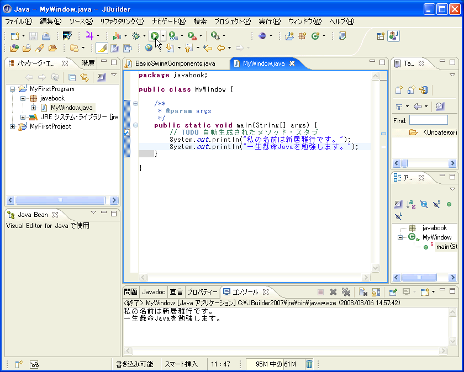The height and width of the screenshot is (372, 464).
Task: Expand the MyFirstProject tree node
Action: pyautogui.click(x=13, y=126)
